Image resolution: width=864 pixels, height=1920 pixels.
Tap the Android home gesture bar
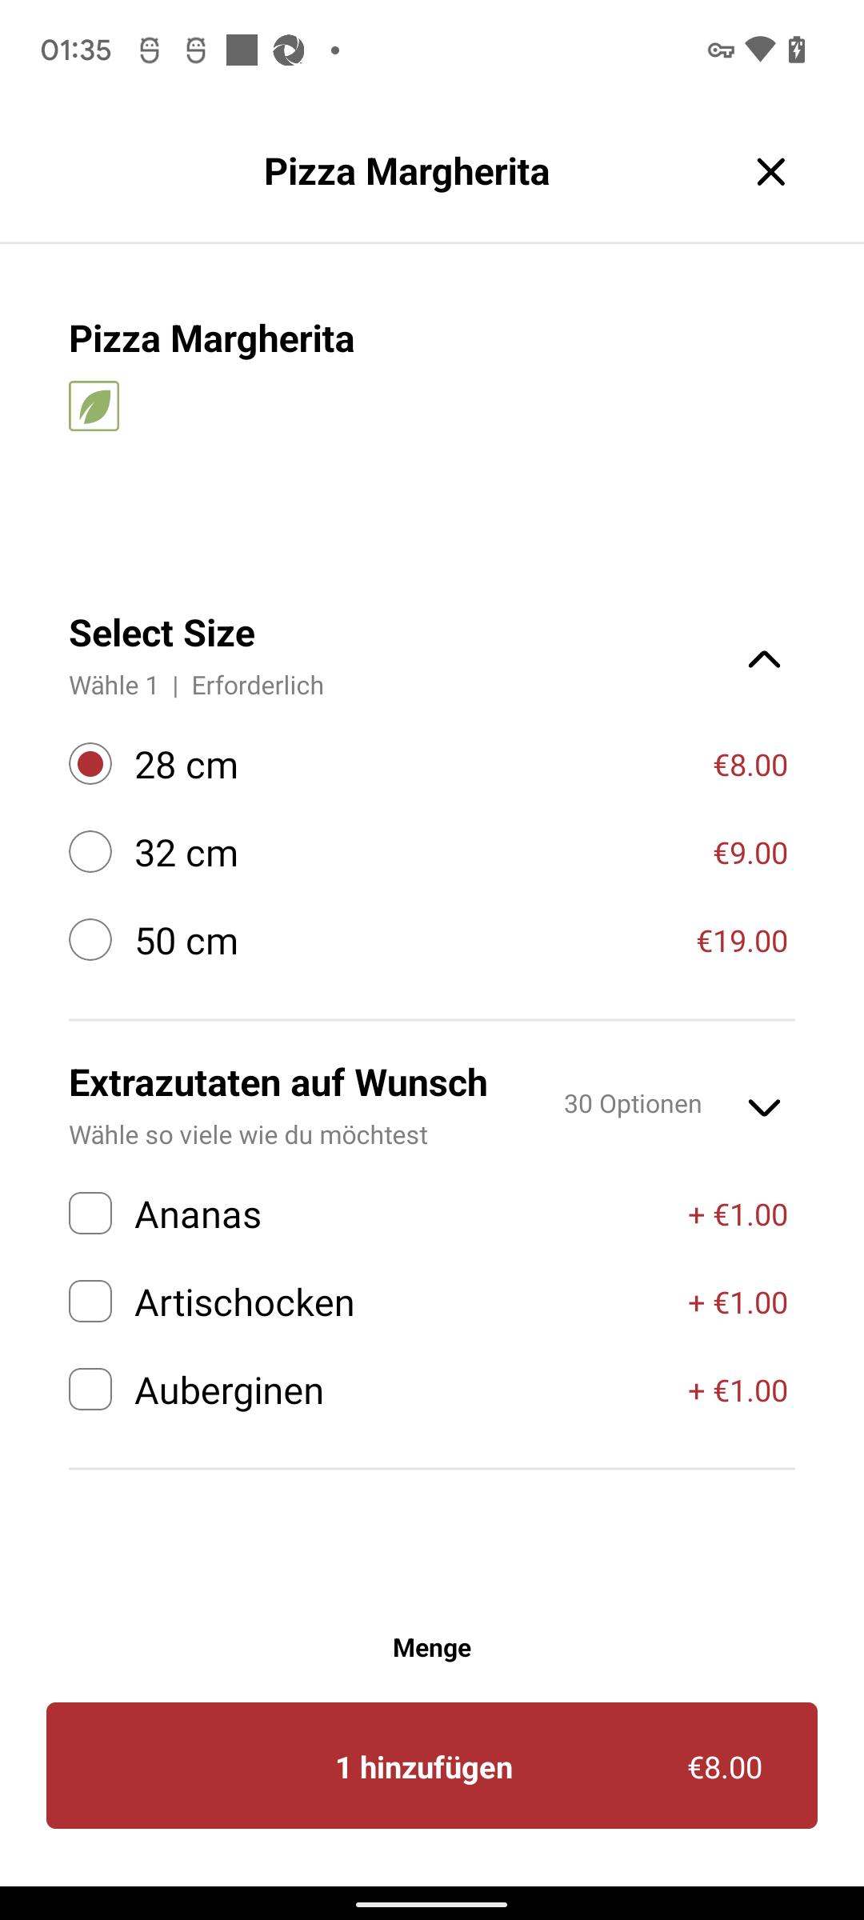pyautogui.click(x=432, y=1905)
